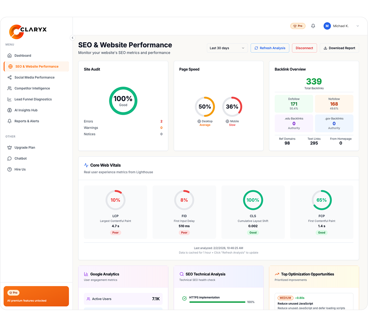
Task: Click Disconnect to unlink the website
Action: coord(304,48)
